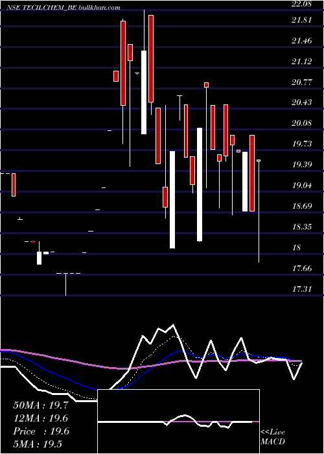
Task: Click the 19.39 price axis label
Action: [x=301, y=165]
